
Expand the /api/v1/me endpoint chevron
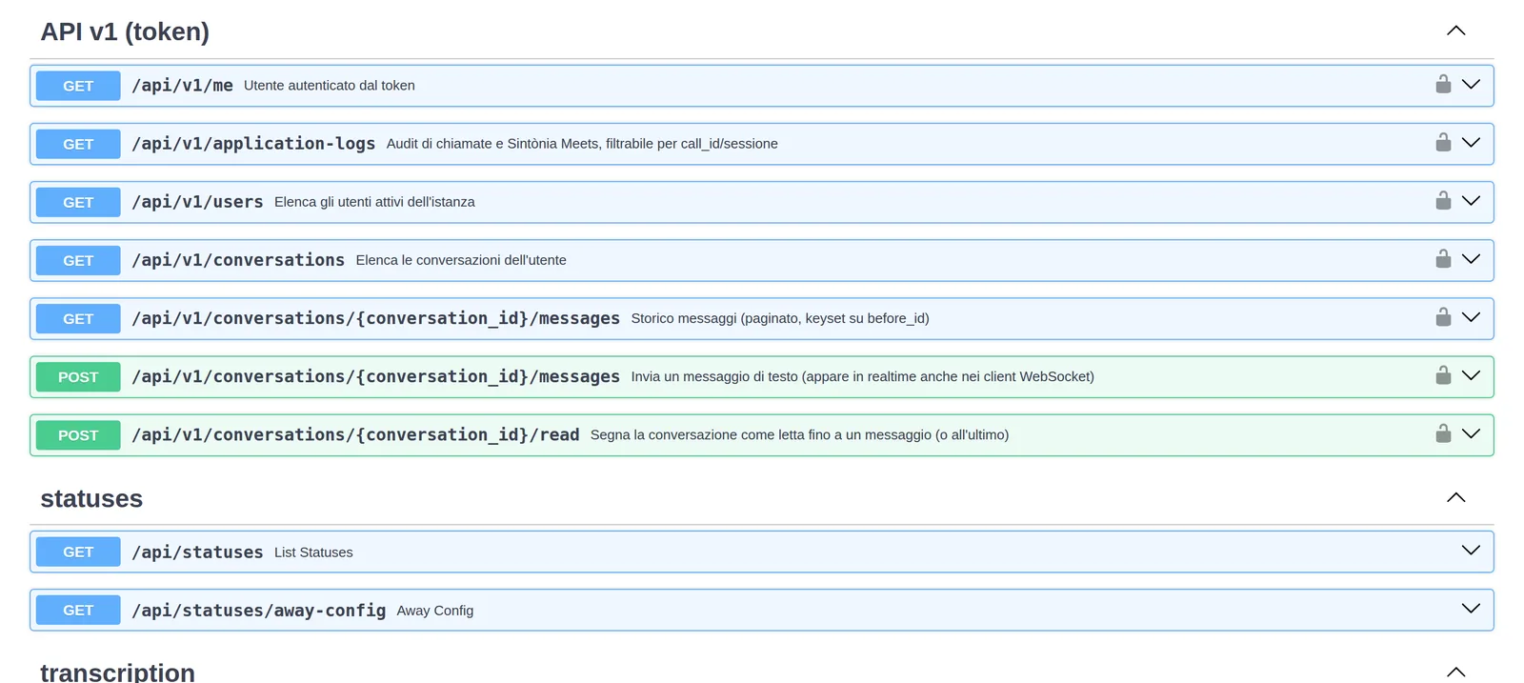click(1471, 84)
